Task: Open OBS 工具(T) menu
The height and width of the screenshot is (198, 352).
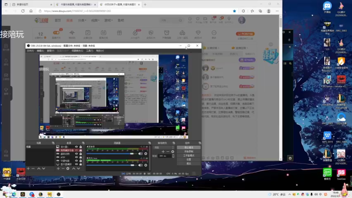Action: [90, 51]
